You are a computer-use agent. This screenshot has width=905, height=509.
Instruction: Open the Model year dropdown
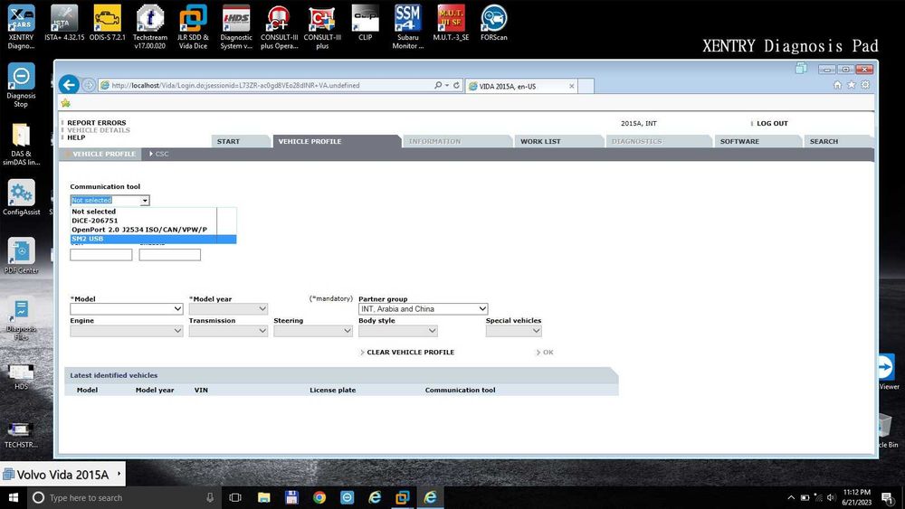(228, 309)
